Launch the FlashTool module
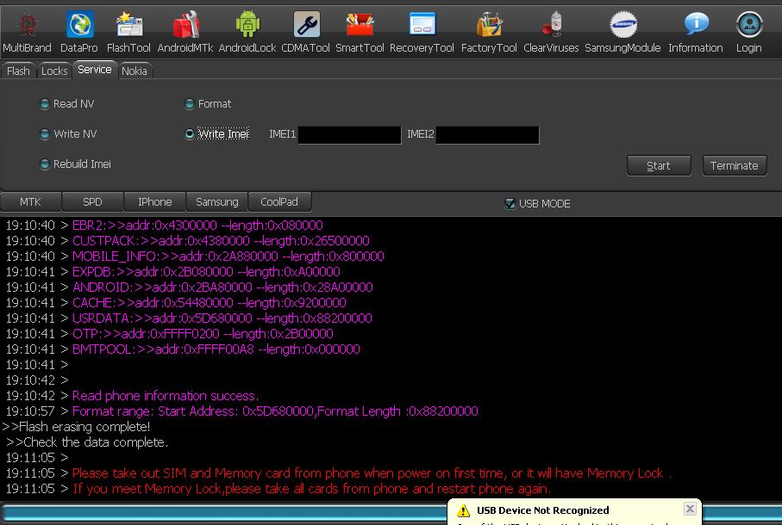Image resolution: width=782 pixels, height=525 pixels. coord(128,33)
